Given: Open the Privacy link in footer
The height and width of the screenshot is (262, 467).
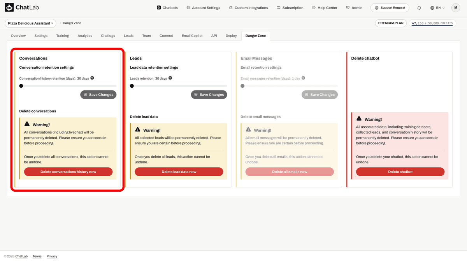Looking at the screenshot, I should click(x=52, y=257).
